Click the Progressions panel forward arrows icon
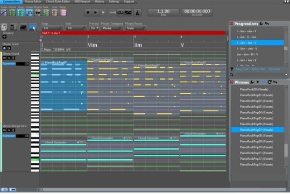 (267, 24)
